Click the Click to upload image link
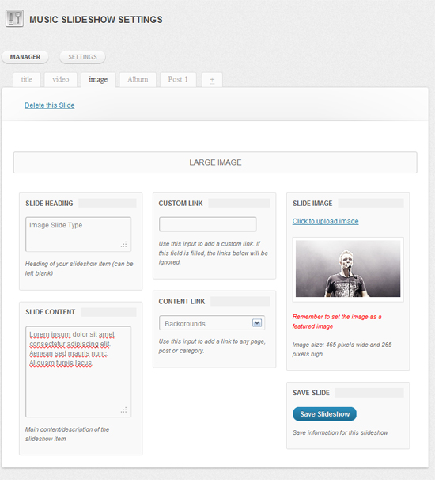Image resolution: width=435 pixels, height=480 pixels. [x=326, y=221]
